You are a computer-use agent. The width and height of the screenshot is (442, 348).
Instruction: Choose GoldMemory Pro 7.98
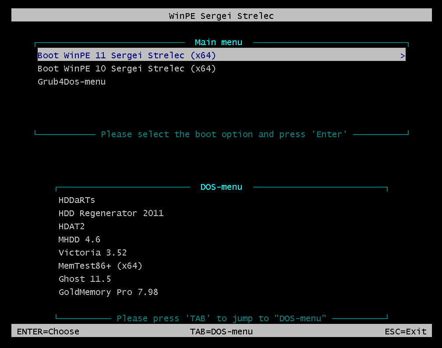108,292
